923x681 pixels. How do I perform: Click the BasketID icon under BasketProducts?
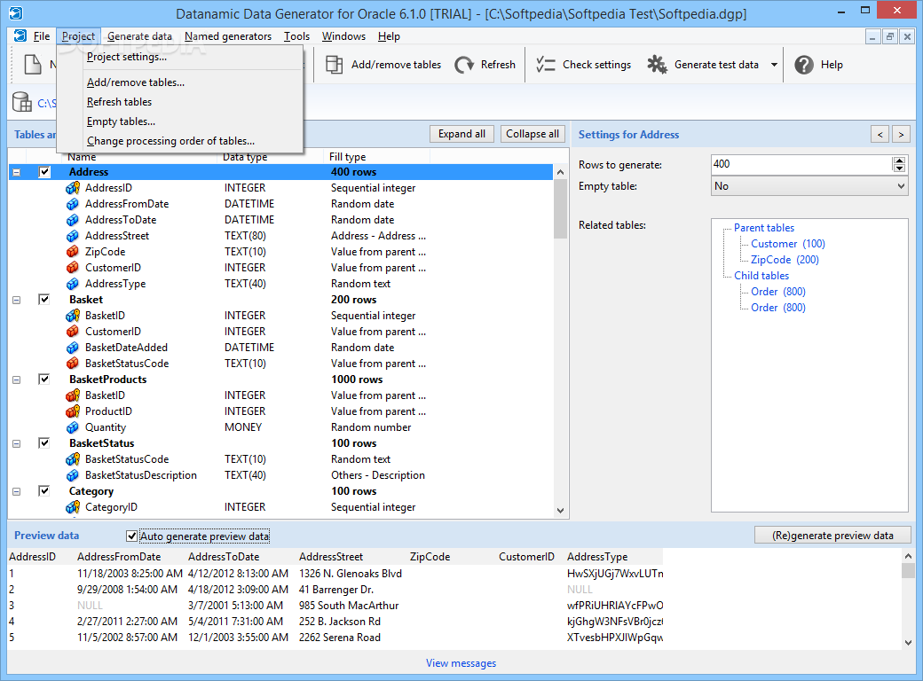point(73,395)
